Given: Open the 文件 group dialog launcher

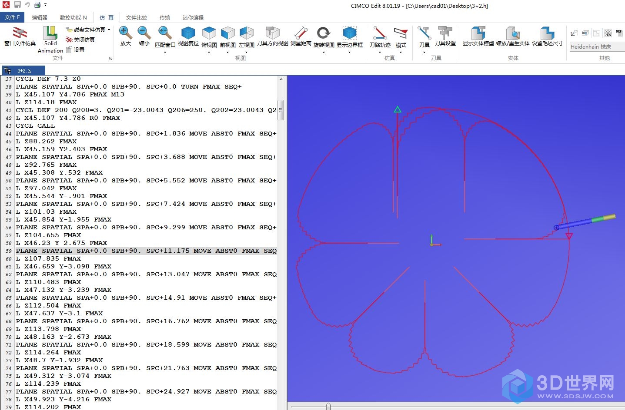Looking at the screenshot, I should pos(110,58).
